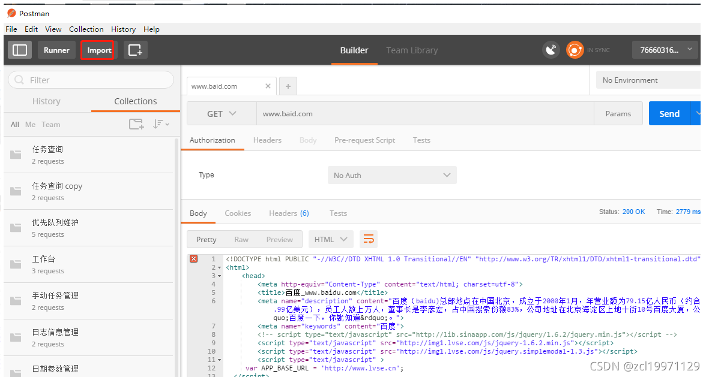Send the request
The height and width of the screenshot is (377, 709).
669,113
